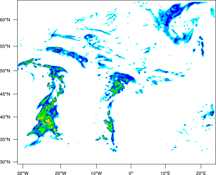Click the 10°E longitude label
Viewport: 216px width, 175px height.
pos(165,173)
